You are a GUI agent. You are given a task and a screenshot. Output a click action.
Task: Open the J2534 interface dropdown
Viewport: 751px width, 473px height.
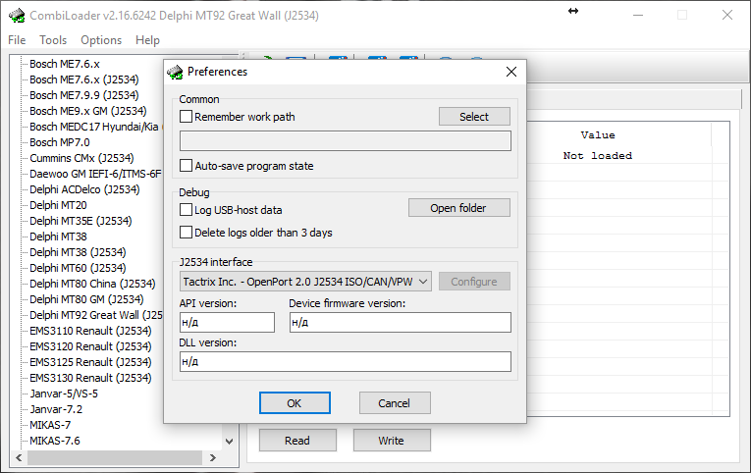tap(305, 282)
